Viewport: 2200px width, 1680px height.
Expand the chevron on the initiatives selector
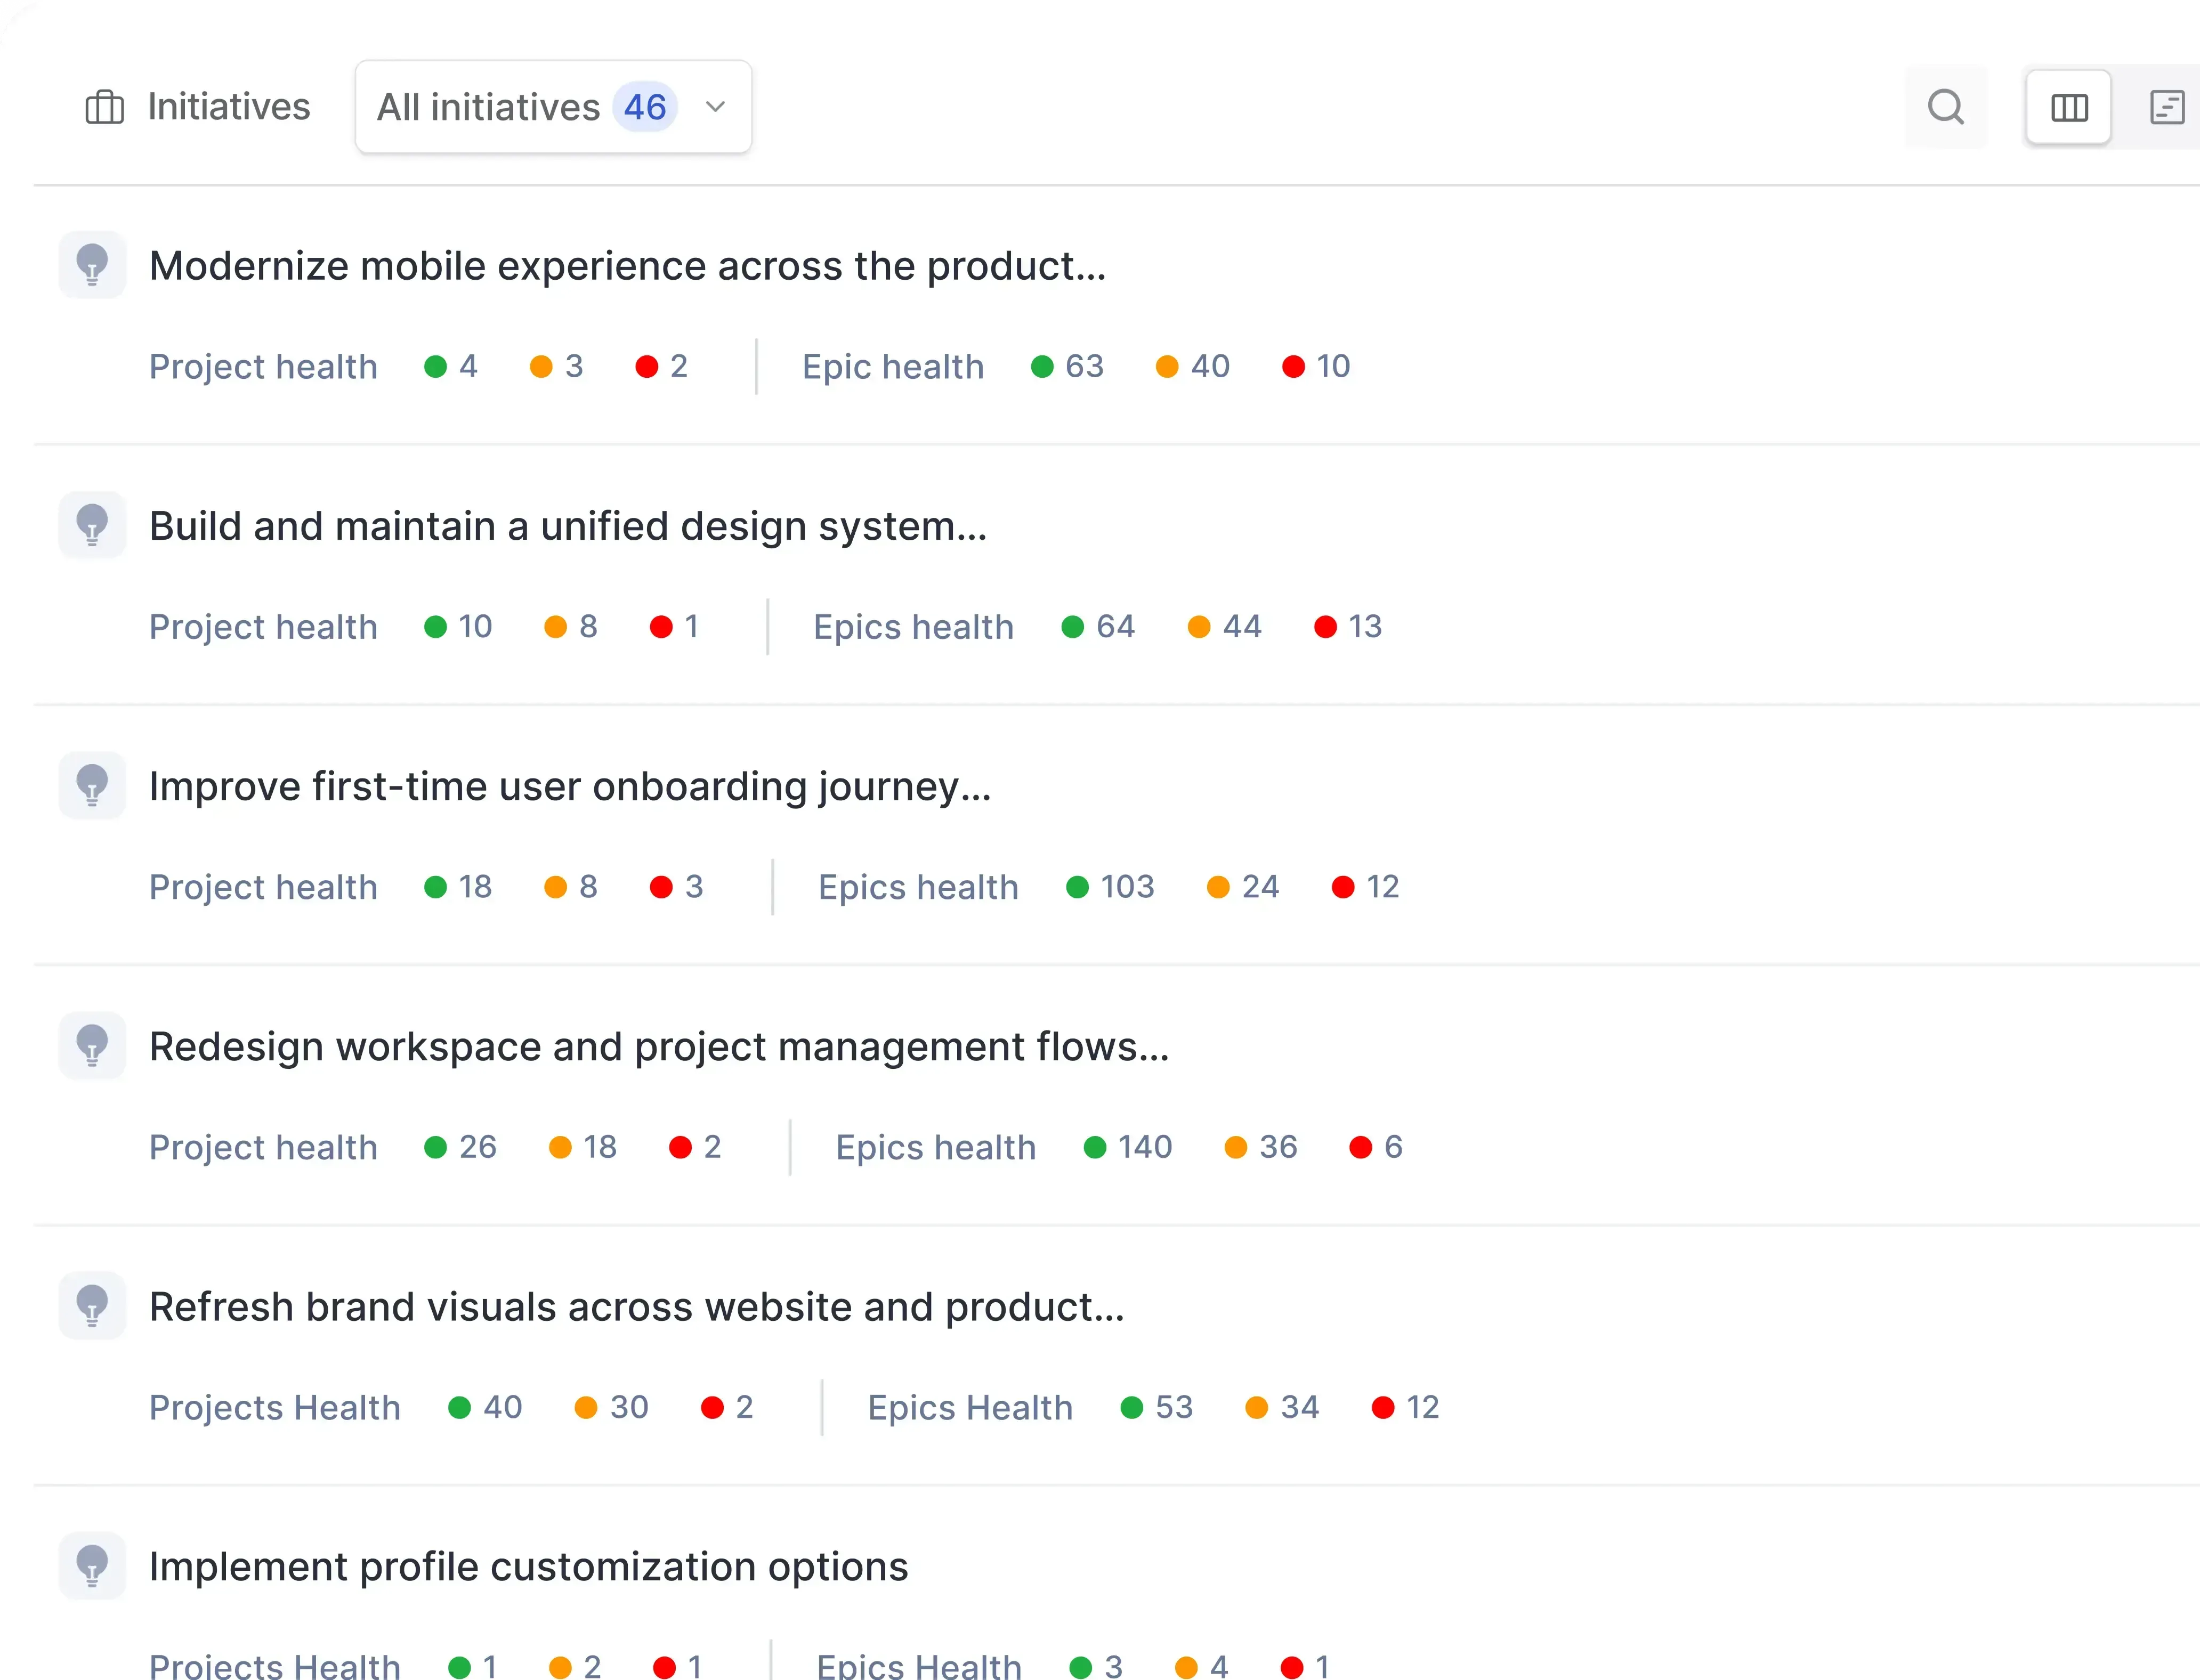pos(713,107)
